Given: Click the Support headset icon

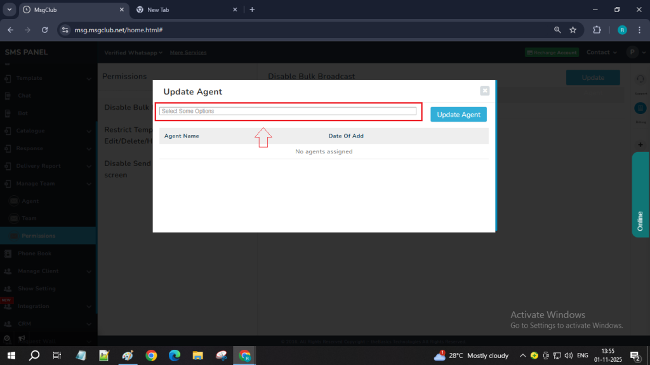Looking at the screenshot, I should [x=640, y=79].
